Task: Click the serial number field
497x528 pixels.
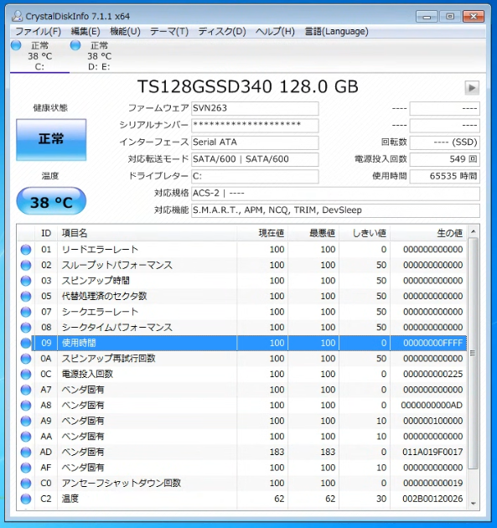Action: point(255,125)
